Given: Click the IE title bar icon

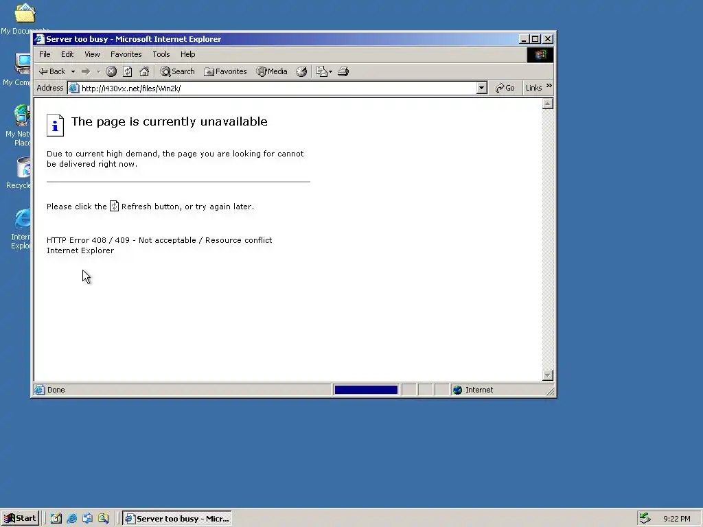Looking at the screenshot, I should [40, 39].
